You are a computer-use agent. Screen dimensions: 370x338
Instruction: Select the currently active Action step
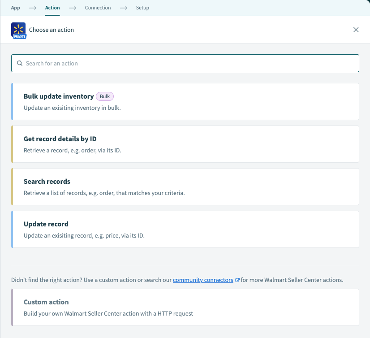coord(52,8)
